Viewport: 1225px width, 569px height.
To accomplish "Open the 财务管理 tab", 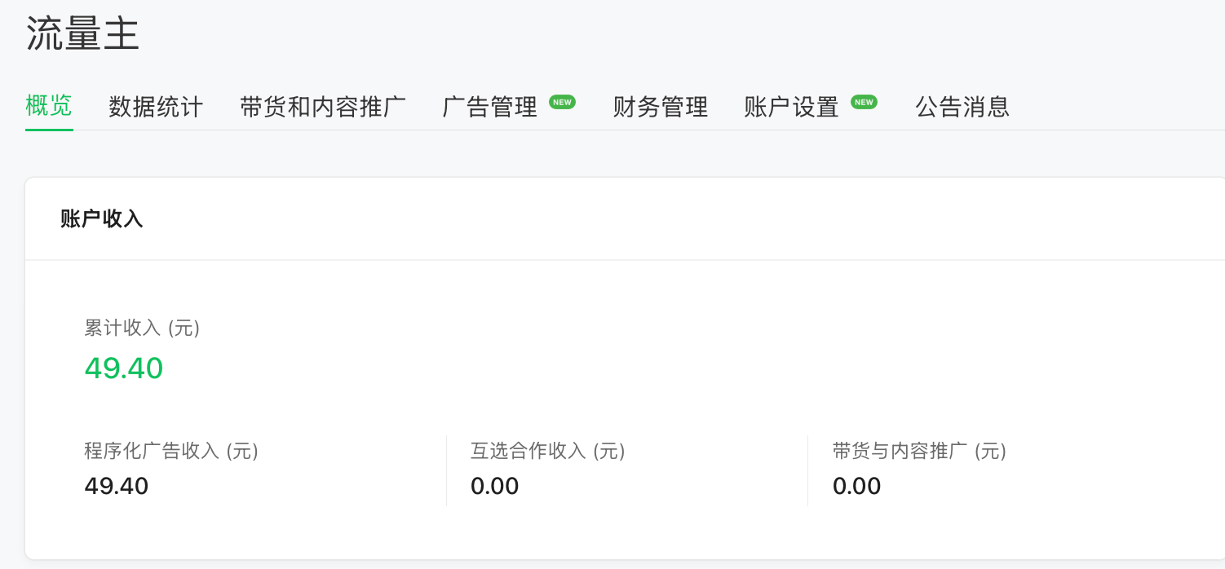I will pyautogui.click(x=661, y=107).
